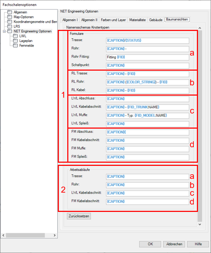Click the scroll up arrow in options panel

[200, 28]
